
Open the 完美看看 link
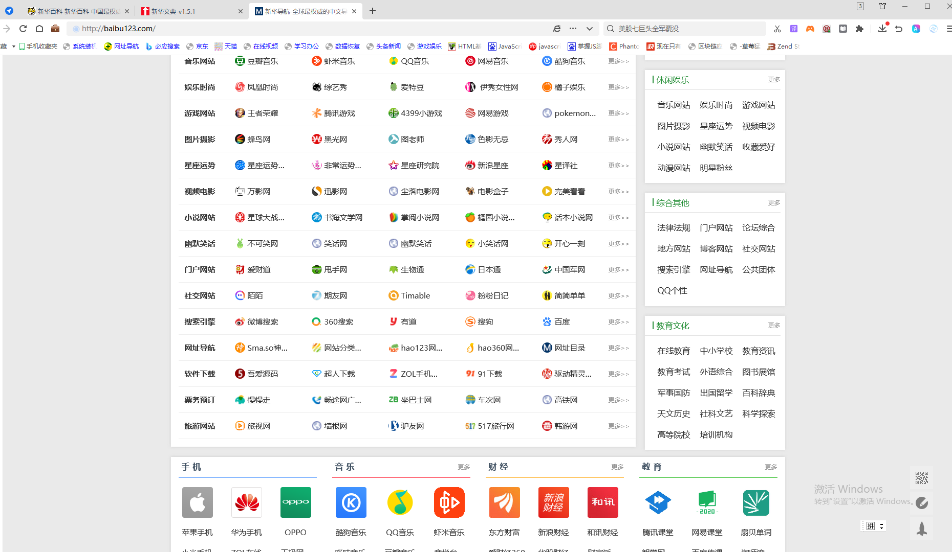pos(564,192)
